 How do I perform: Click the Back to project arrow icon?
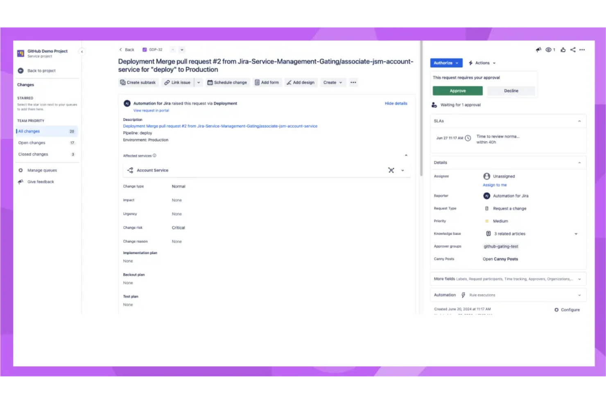(21, 71)
